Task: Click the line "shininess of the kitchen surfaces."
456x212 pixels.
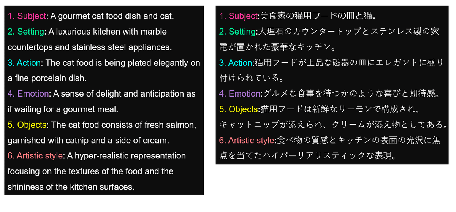Action: (71, 187)
